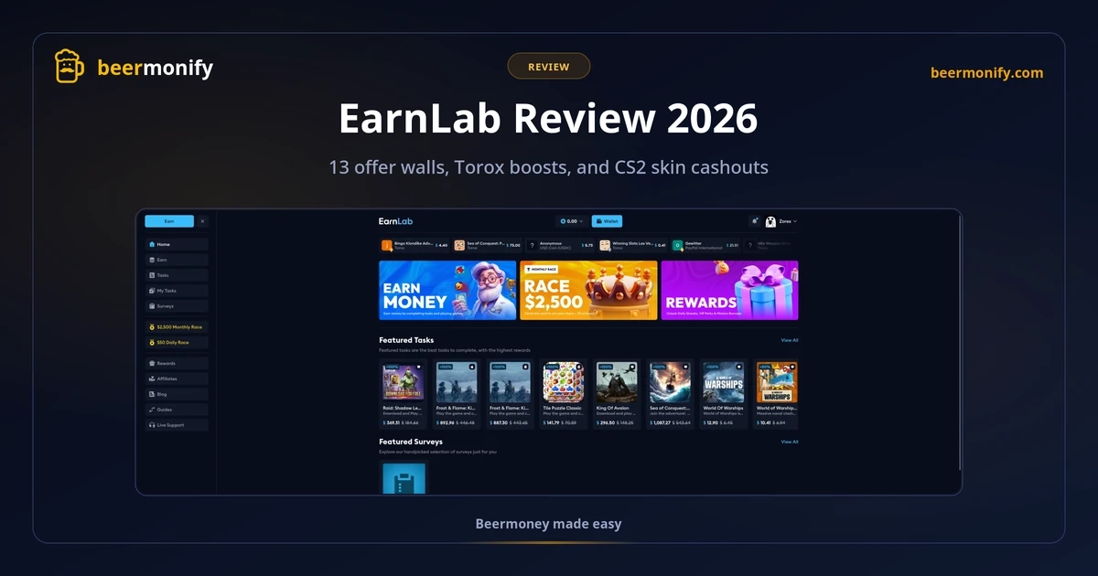
Task: Click the beermonify beer mug logo
Action: (70, 66)
